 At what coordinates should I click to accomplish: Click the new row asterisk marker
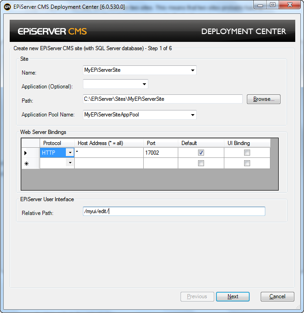click(25, 163)
